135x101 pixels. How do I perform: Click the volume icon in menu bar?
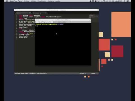pyautogui.click(x=107, y=1)
